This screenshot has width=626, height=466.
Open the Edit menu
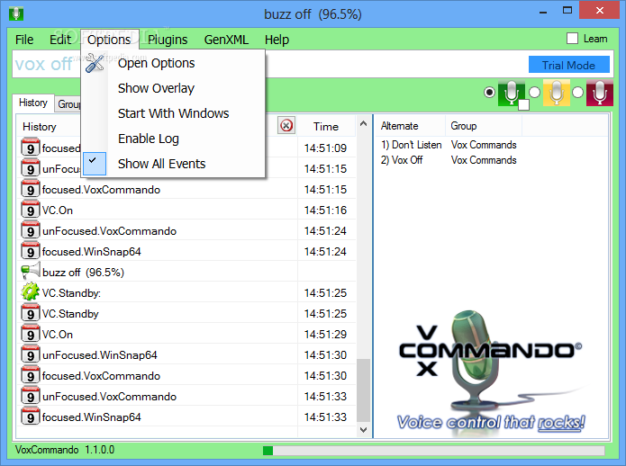60,40
